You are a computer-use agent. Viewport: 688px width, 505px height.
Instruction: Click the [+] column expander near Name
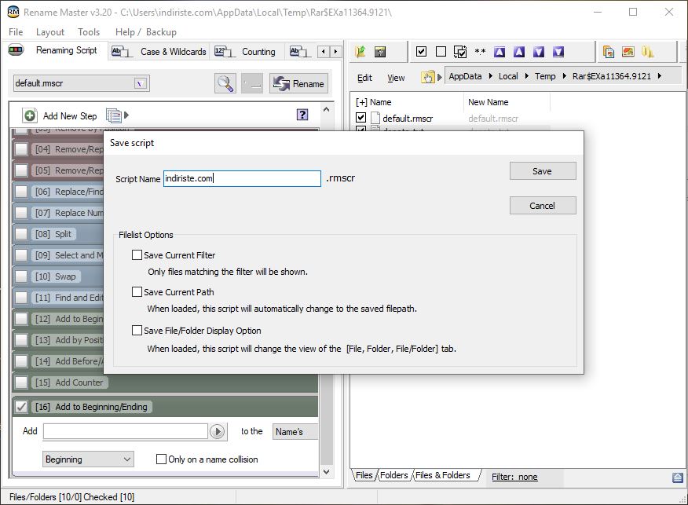361,102
